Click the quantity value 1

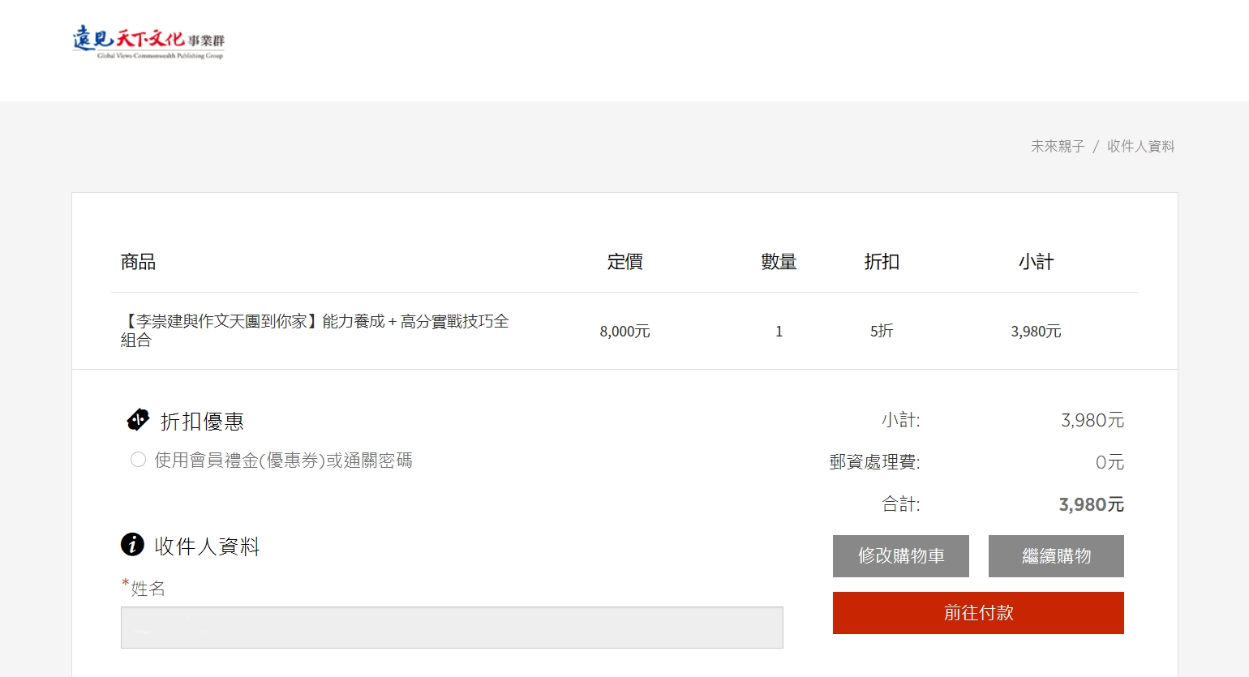coord(779,331)
